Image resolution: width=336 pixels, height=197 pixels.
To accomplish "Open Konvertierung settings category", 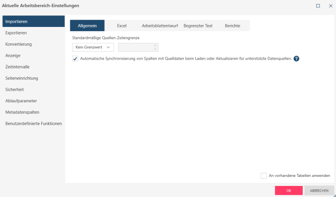I will click(18, 44).
